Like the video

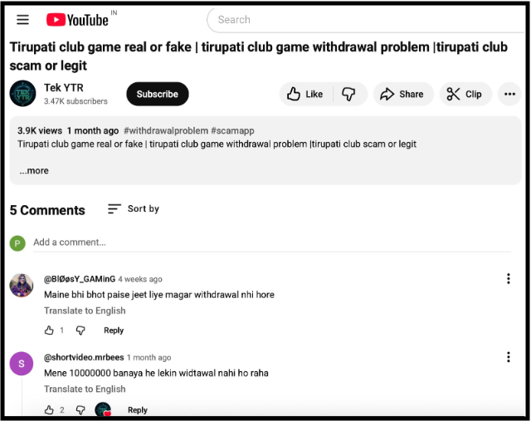(305, 94)
